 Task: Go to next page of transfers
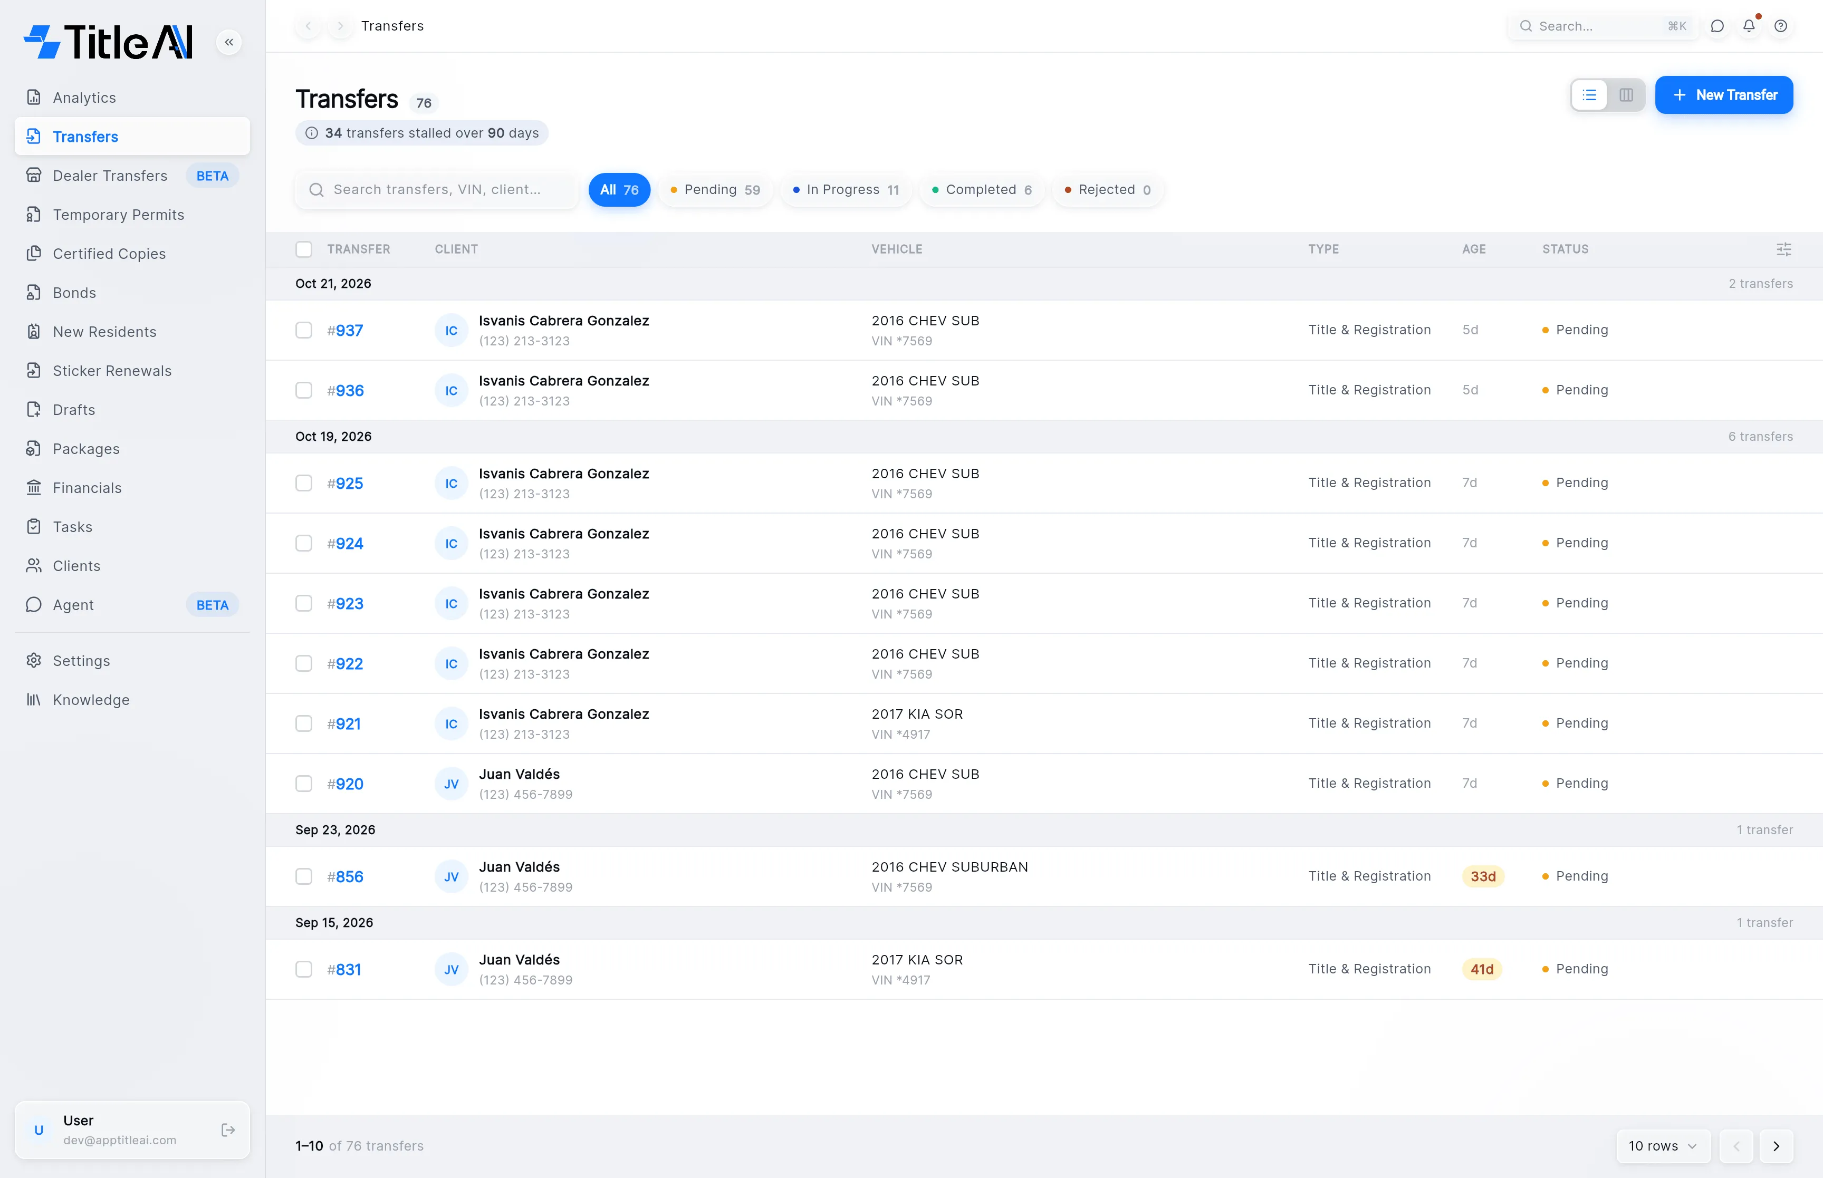(1777, 1146)
